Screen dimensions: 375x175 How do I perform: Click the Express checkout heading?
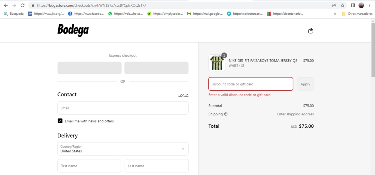pyautogui.click(x=123, y=55)
